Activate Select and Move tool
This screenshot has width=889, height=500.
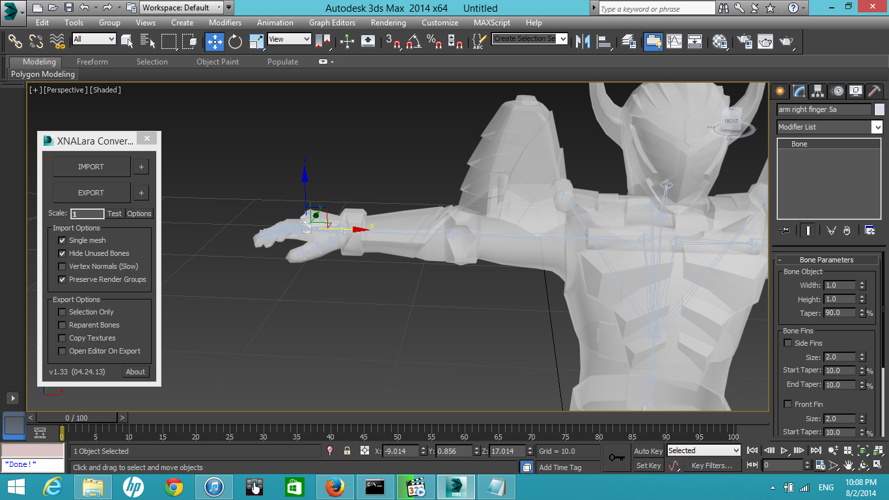214,41
